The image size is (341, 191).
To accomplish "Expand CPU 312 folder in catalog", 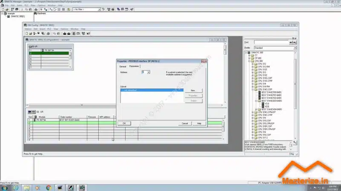I will click(x=253, y=64).
